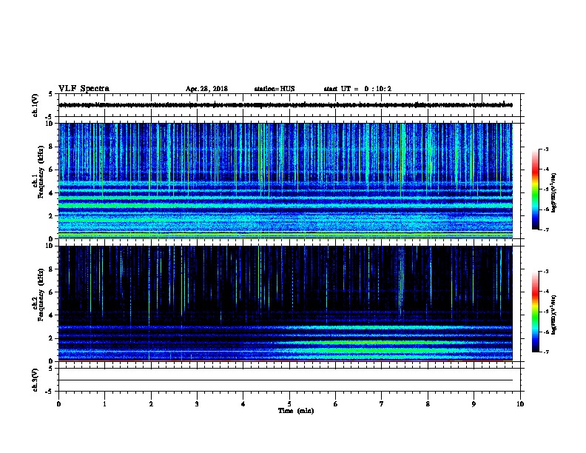Click time axis tick label '5'
Screen dimensions: 586x453
(x=289, y=404)
